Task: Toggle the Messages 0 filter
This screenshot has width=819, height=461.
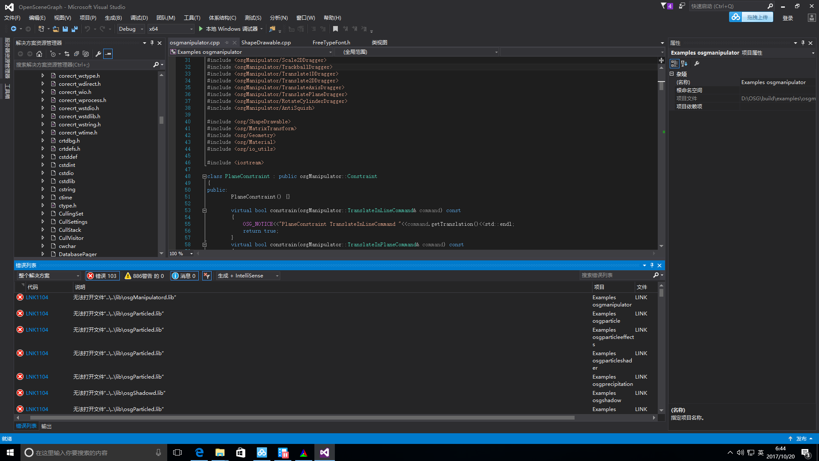Action: click(x=184, y=276)
